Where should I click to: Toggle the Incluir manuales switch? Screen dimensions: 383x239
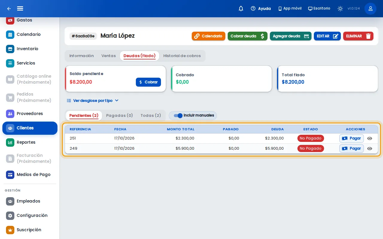tap(178, 116)
